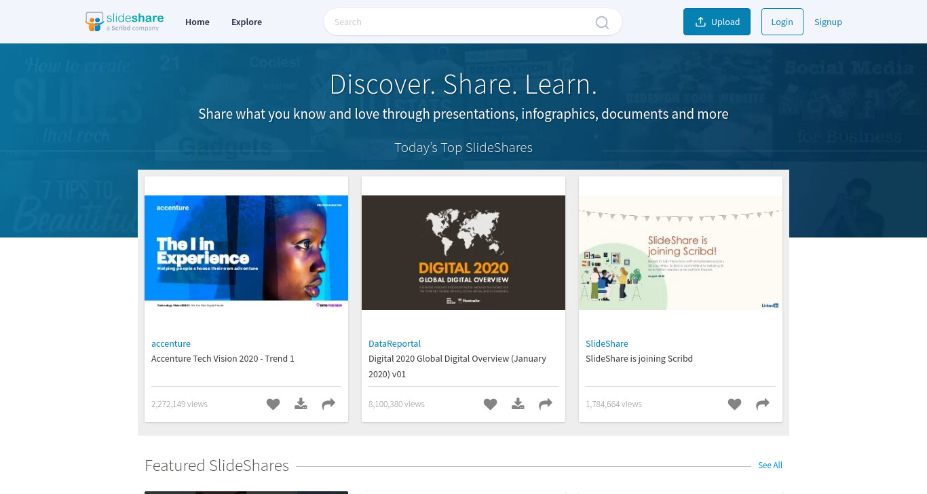Viewport: 927px width, 494px height.
Task: Click the search magnifier icon
Action: tap(602, 22)
